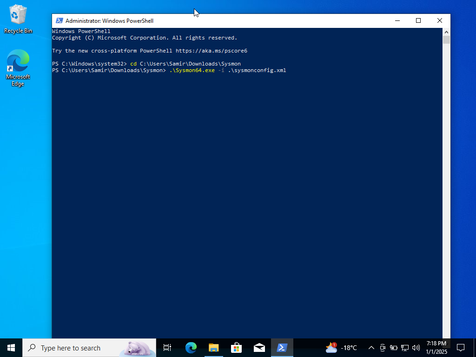Click the clock to open the calendar

[434, 347]
